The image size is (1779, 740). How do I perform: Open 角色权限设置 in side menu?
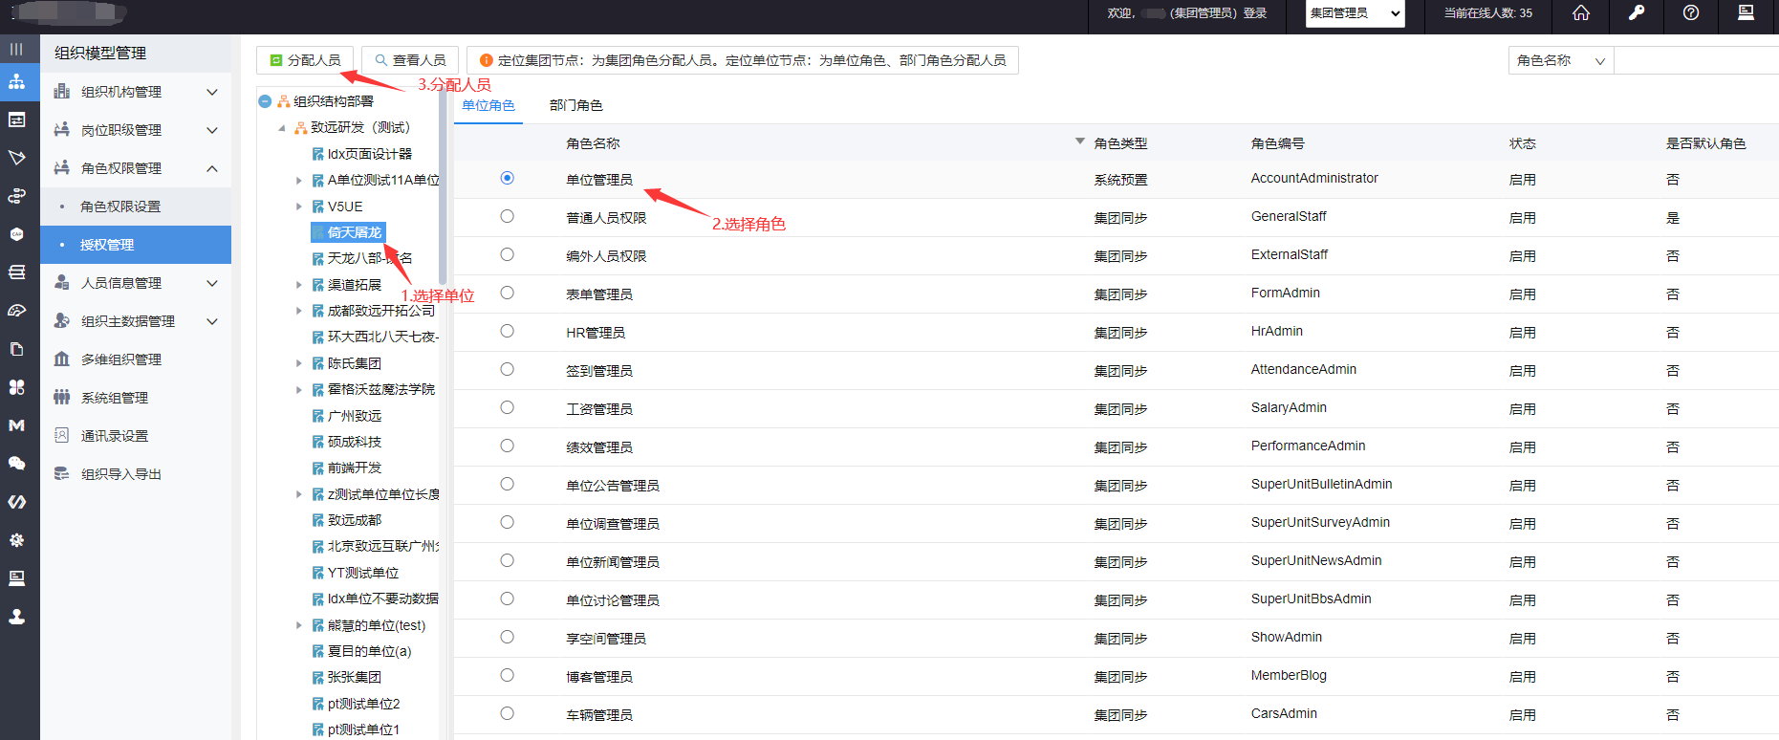(120, 207)
